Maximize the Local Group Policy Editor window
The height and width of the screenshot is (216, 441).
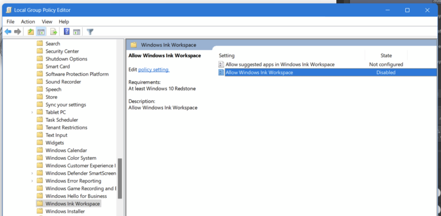click(407, 10)
